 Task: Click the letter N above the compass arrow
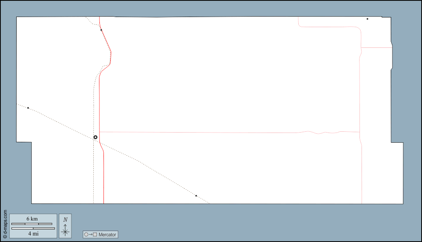(65, 219)
